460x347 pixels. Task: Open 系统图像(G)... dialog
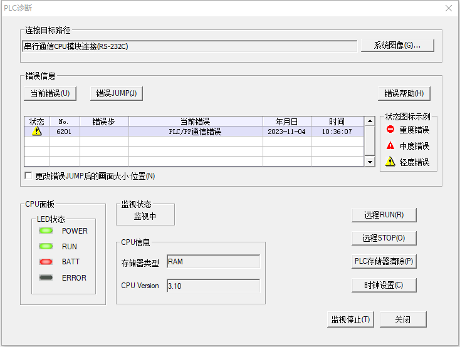coord(397,46)
